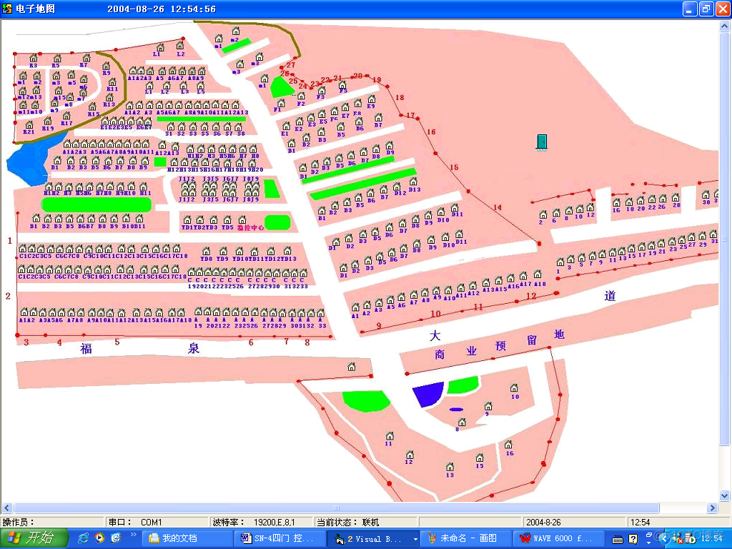Screen dimensions: 732x549
Task: Select house icon labeled F1
Action: 280,103
